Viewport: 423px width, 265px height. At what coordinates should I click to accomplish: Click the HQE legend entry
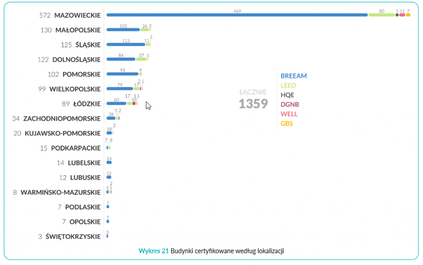(287, 95)
